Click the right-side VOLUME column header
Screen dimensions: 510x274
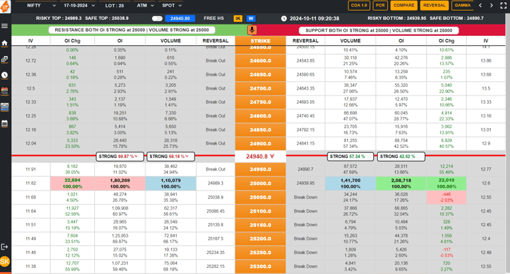click(351, 41)
